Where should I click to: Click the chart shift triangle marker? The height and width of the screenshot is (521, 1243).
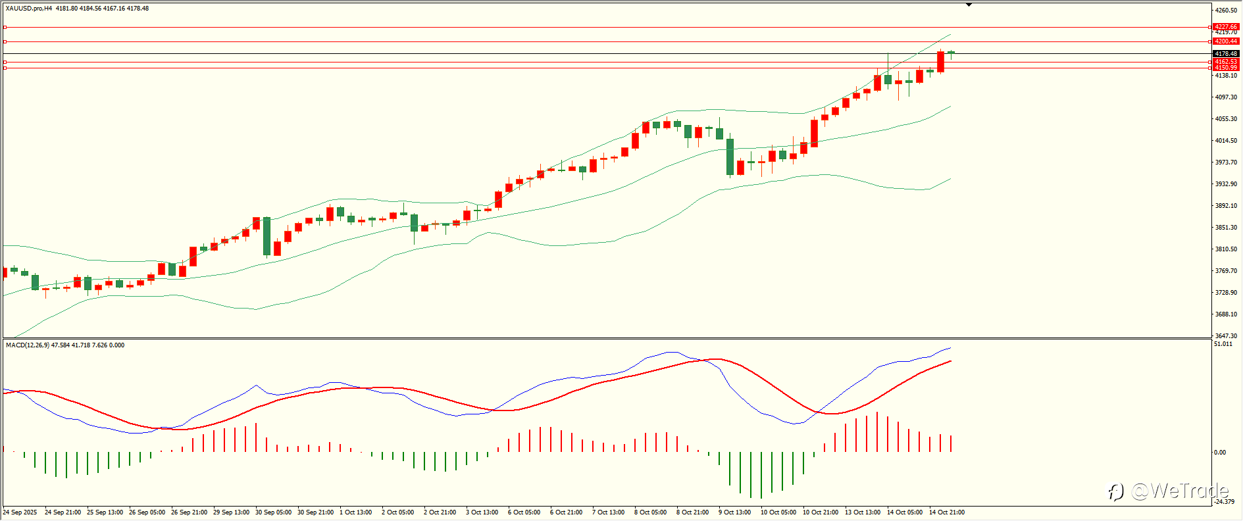pos(969,5)
